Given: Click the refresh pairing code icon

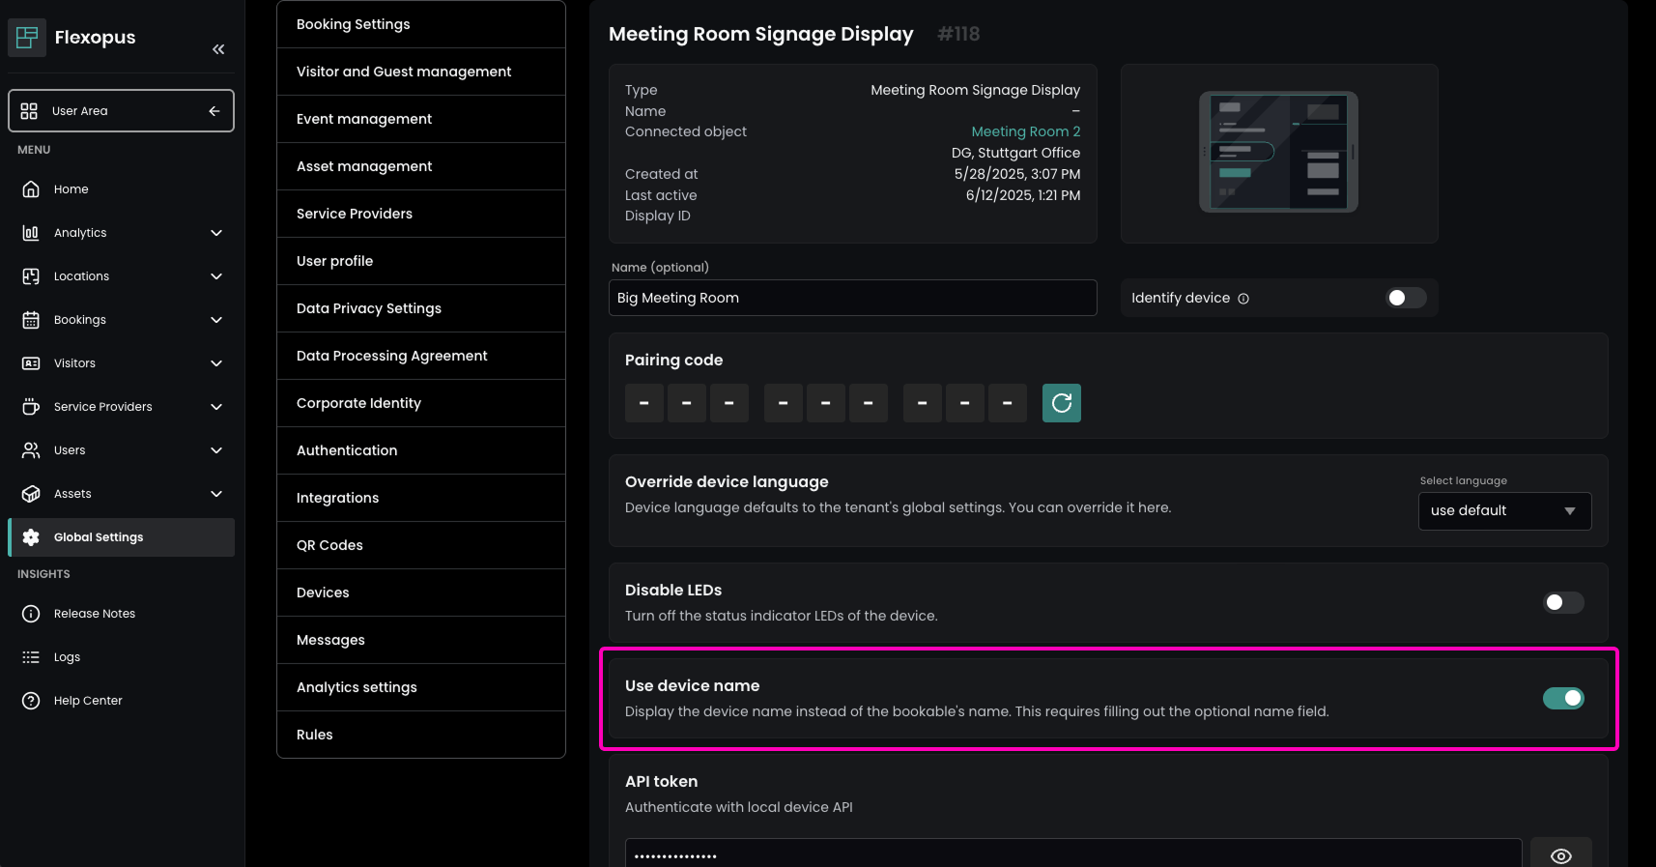Looking at the screenshot, I should [1061, 403].
